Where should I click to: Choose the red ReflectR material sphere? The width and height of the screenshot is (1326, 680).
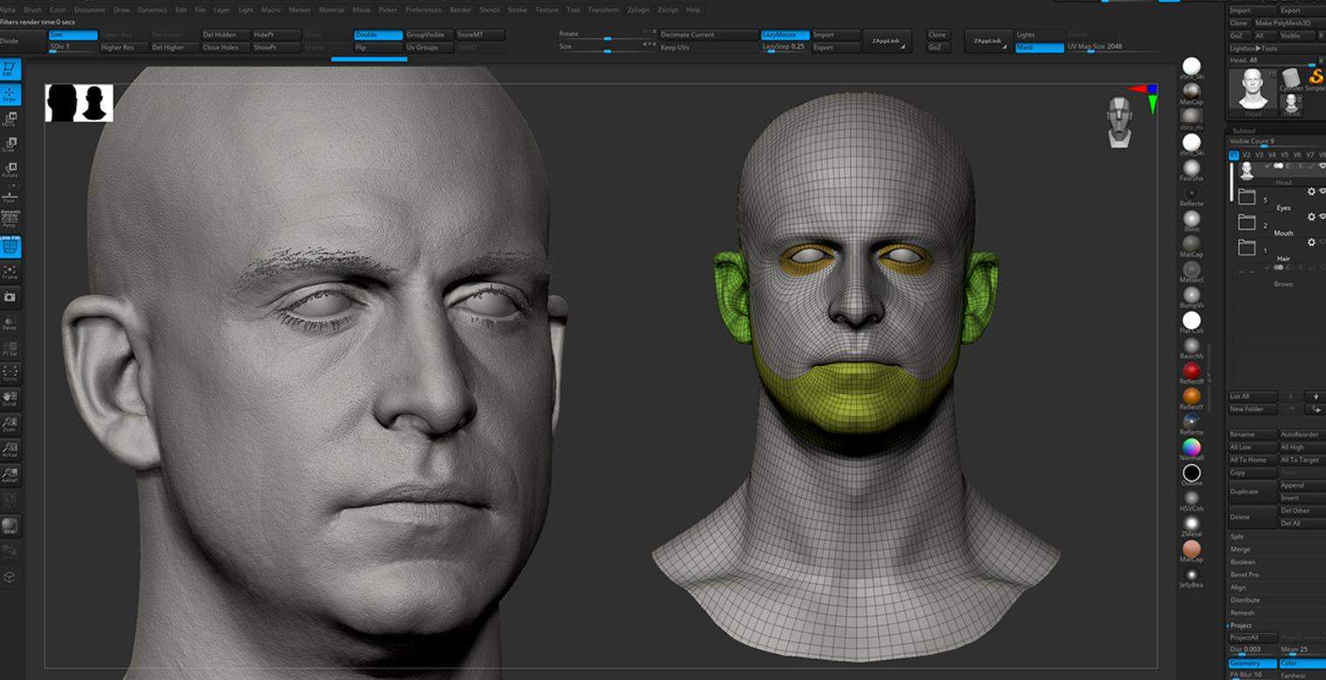coord(1191,371)
